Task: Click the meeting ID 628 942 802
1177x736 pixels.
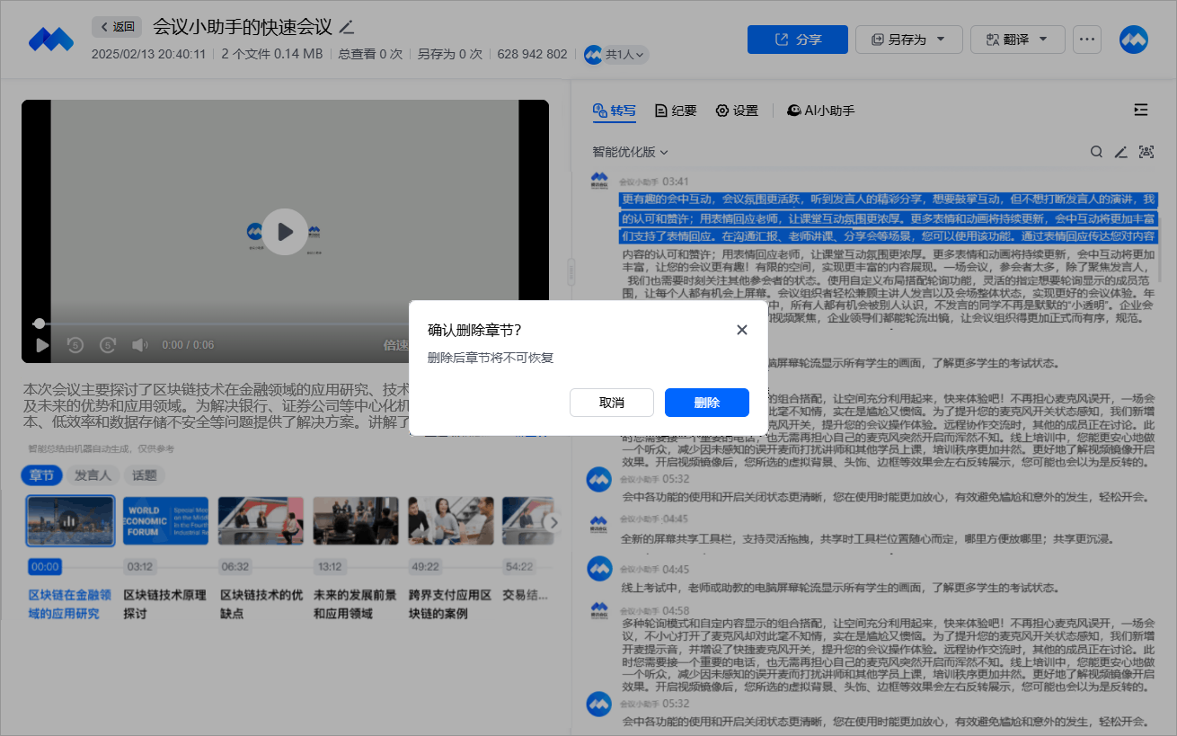Action: [x=532, y=54]
